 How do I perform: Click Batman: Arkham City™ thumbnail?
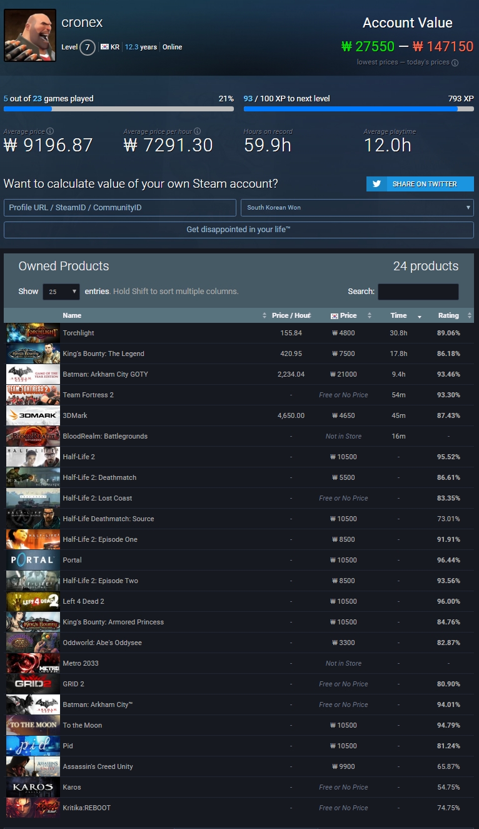point(33,704)
